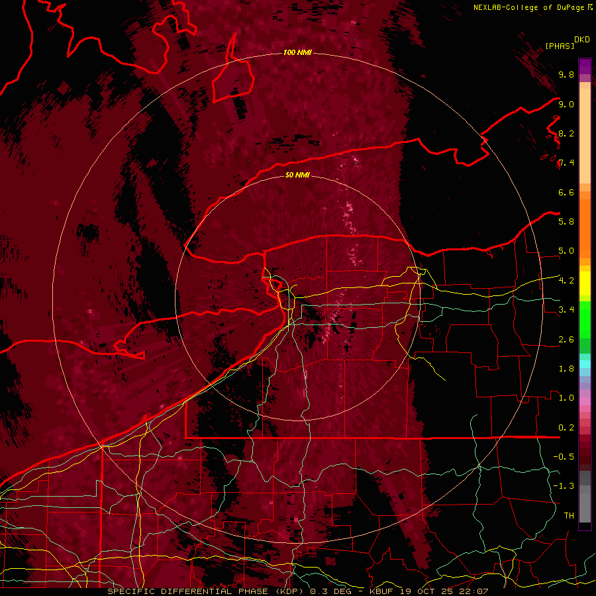The height and width of the screenshot is (596, 596).
Task: Click the -1.3 scale value
Action: pos(564,486)
